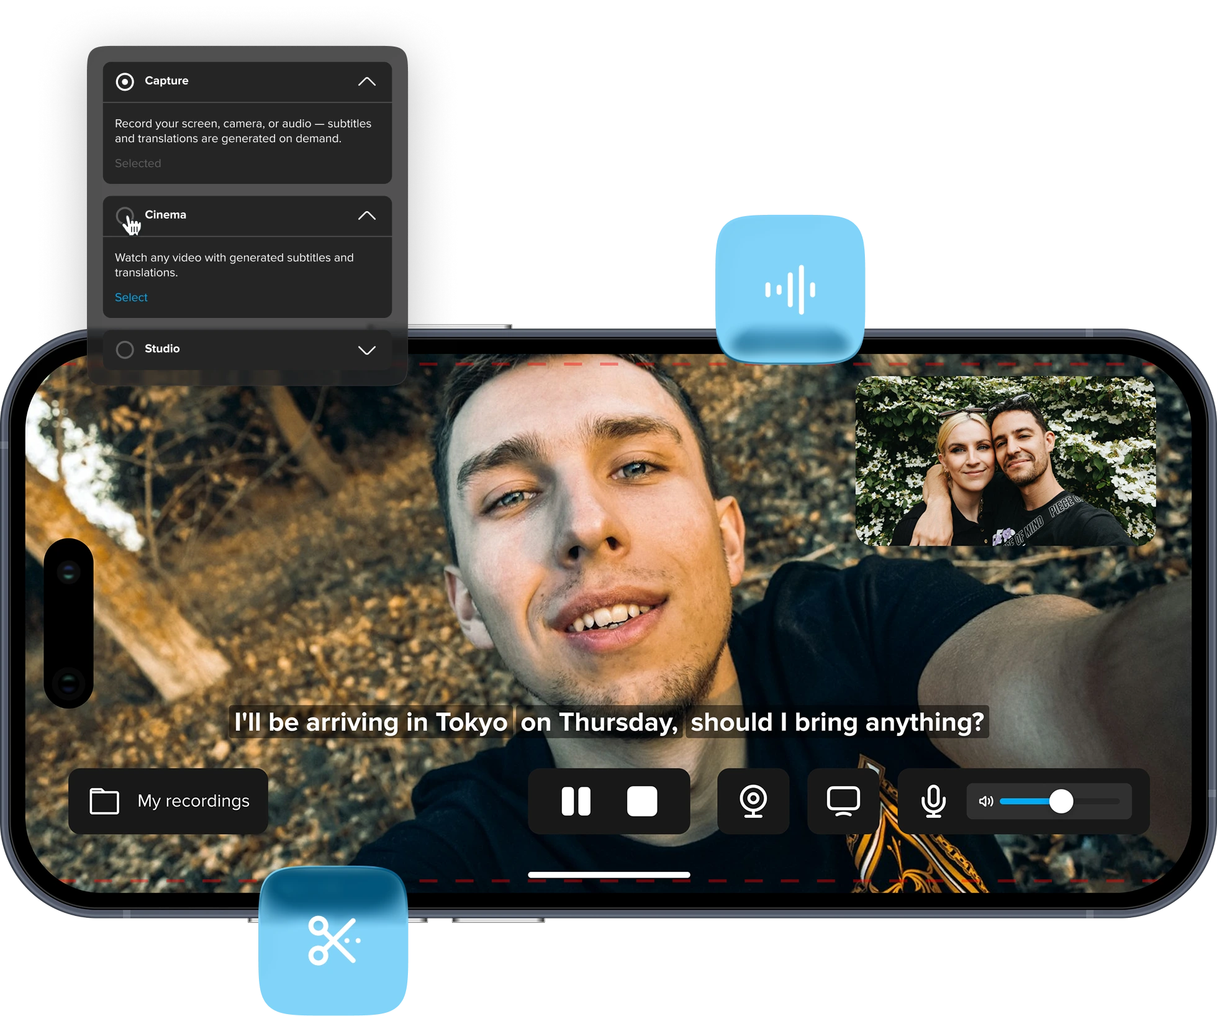Toggle the screen capture monitor icon
Viewport: 1217px width, 1016px height.
[843, 801]
